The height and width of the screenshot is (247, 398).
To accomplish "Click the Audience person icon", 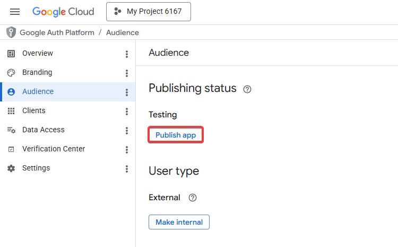I will (x=11, y=92).
